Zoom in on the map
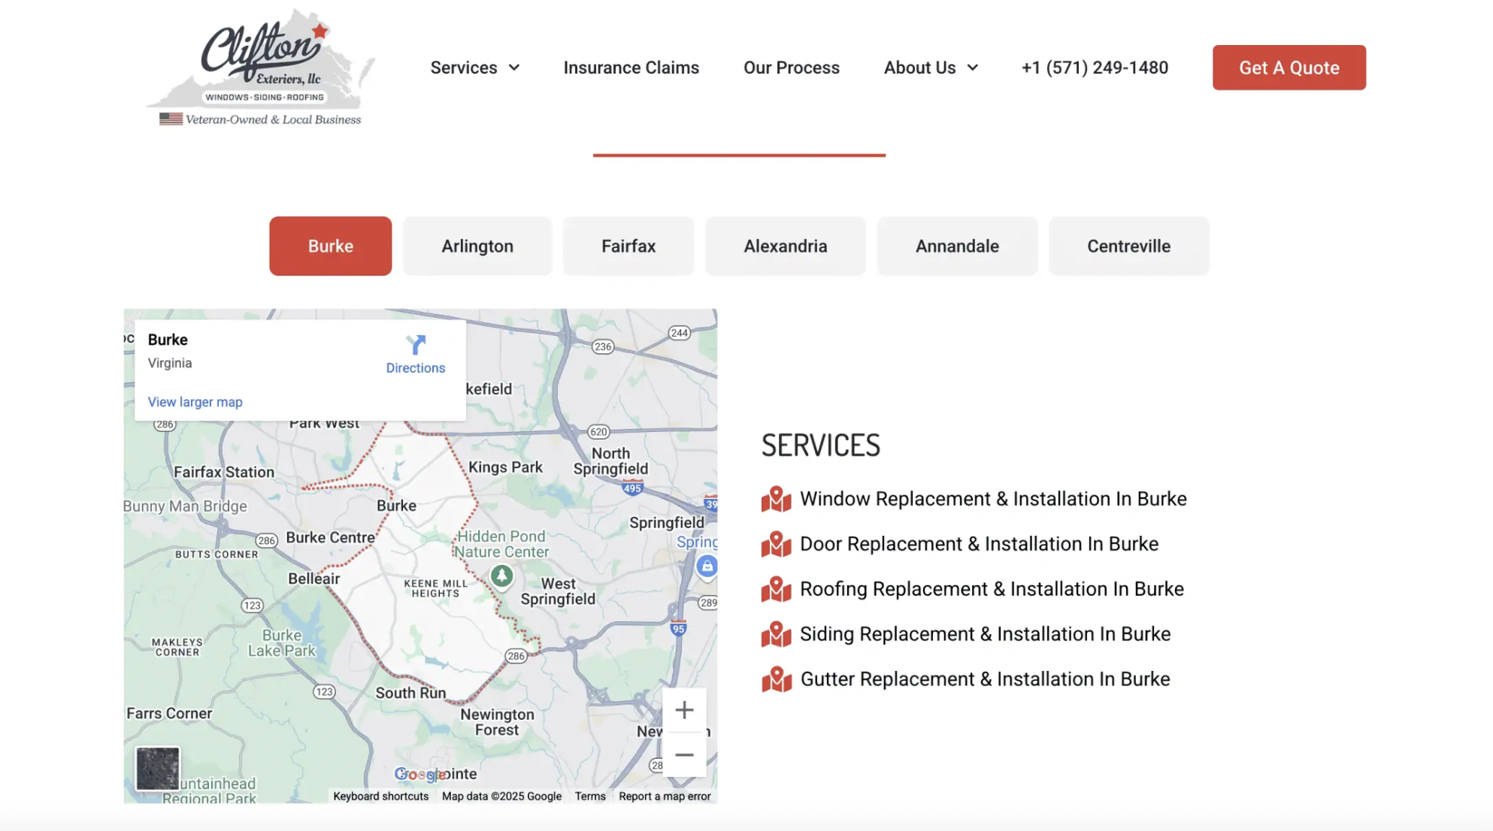This screenshot has height=831, width=1493. point(683,709)
